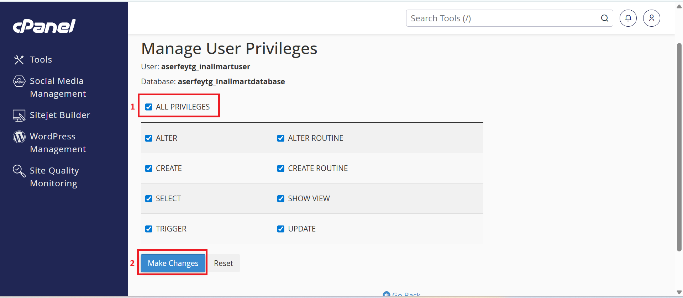Image resolution: width=683 pixels, height=298 pixels.
Task: Toggle the CREATE privilege checkbox
Action: [x=149, y=169]
